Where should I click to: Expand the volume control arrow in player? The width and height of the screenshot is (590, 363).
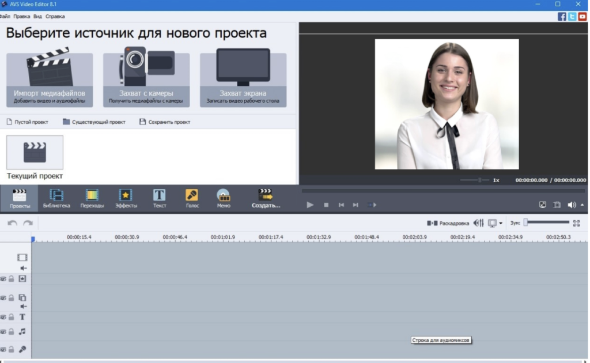pos(582,205)
